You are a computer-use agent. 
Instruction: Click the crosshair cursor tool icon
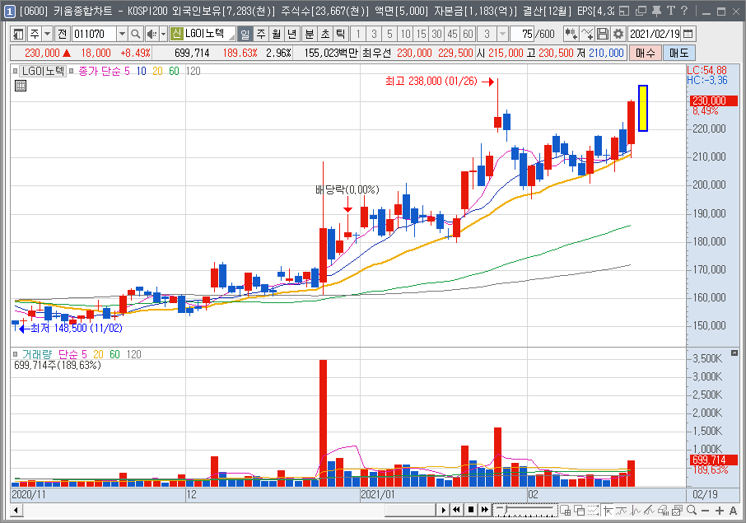pos(608,510)
